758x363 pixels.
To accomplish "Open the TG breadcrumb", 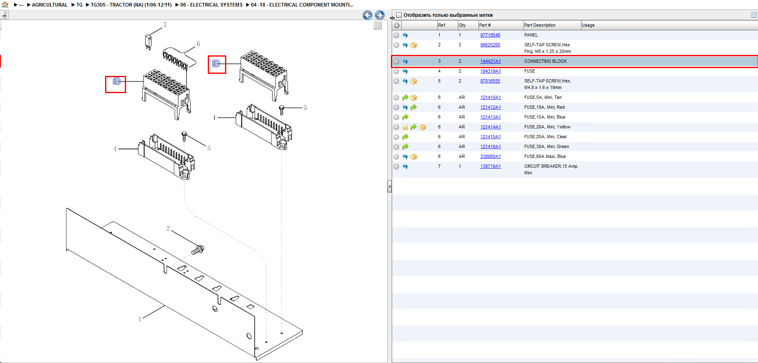I will [x=79, y=5].
